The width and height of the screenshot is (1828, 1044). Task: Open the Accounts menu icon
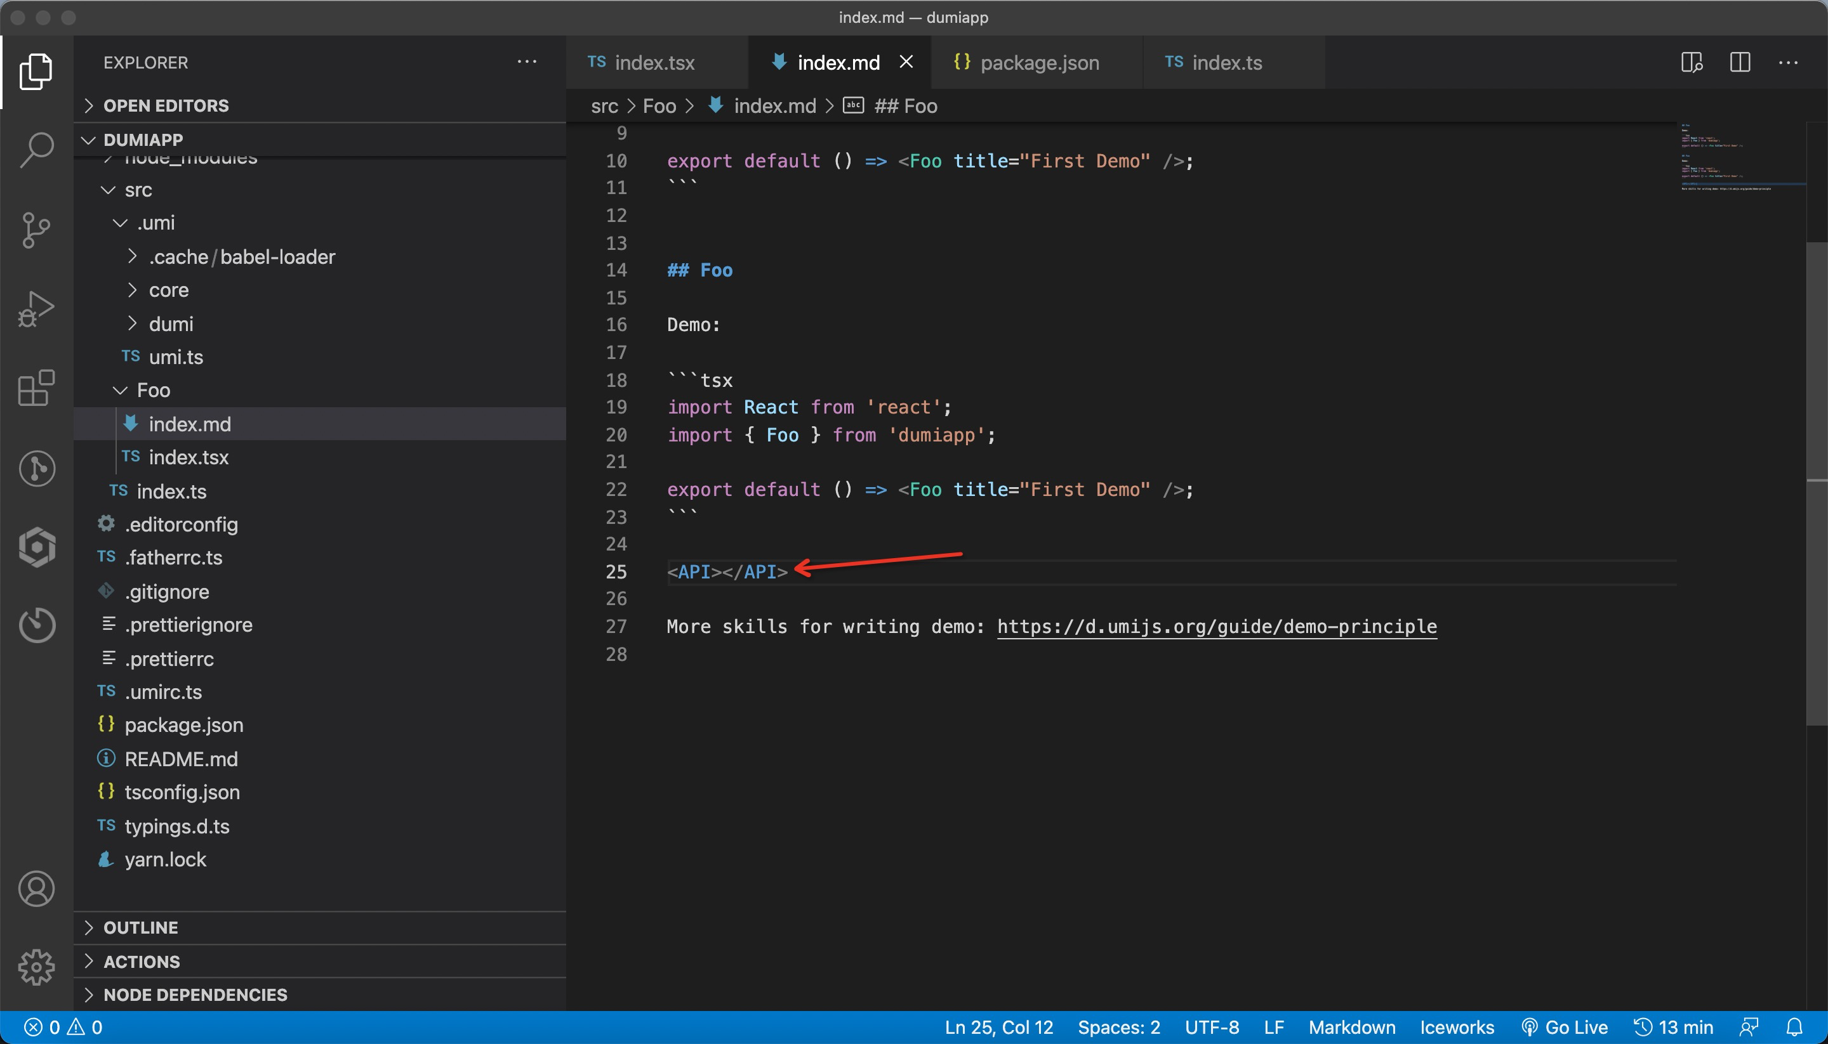click(x=36, y=889)
